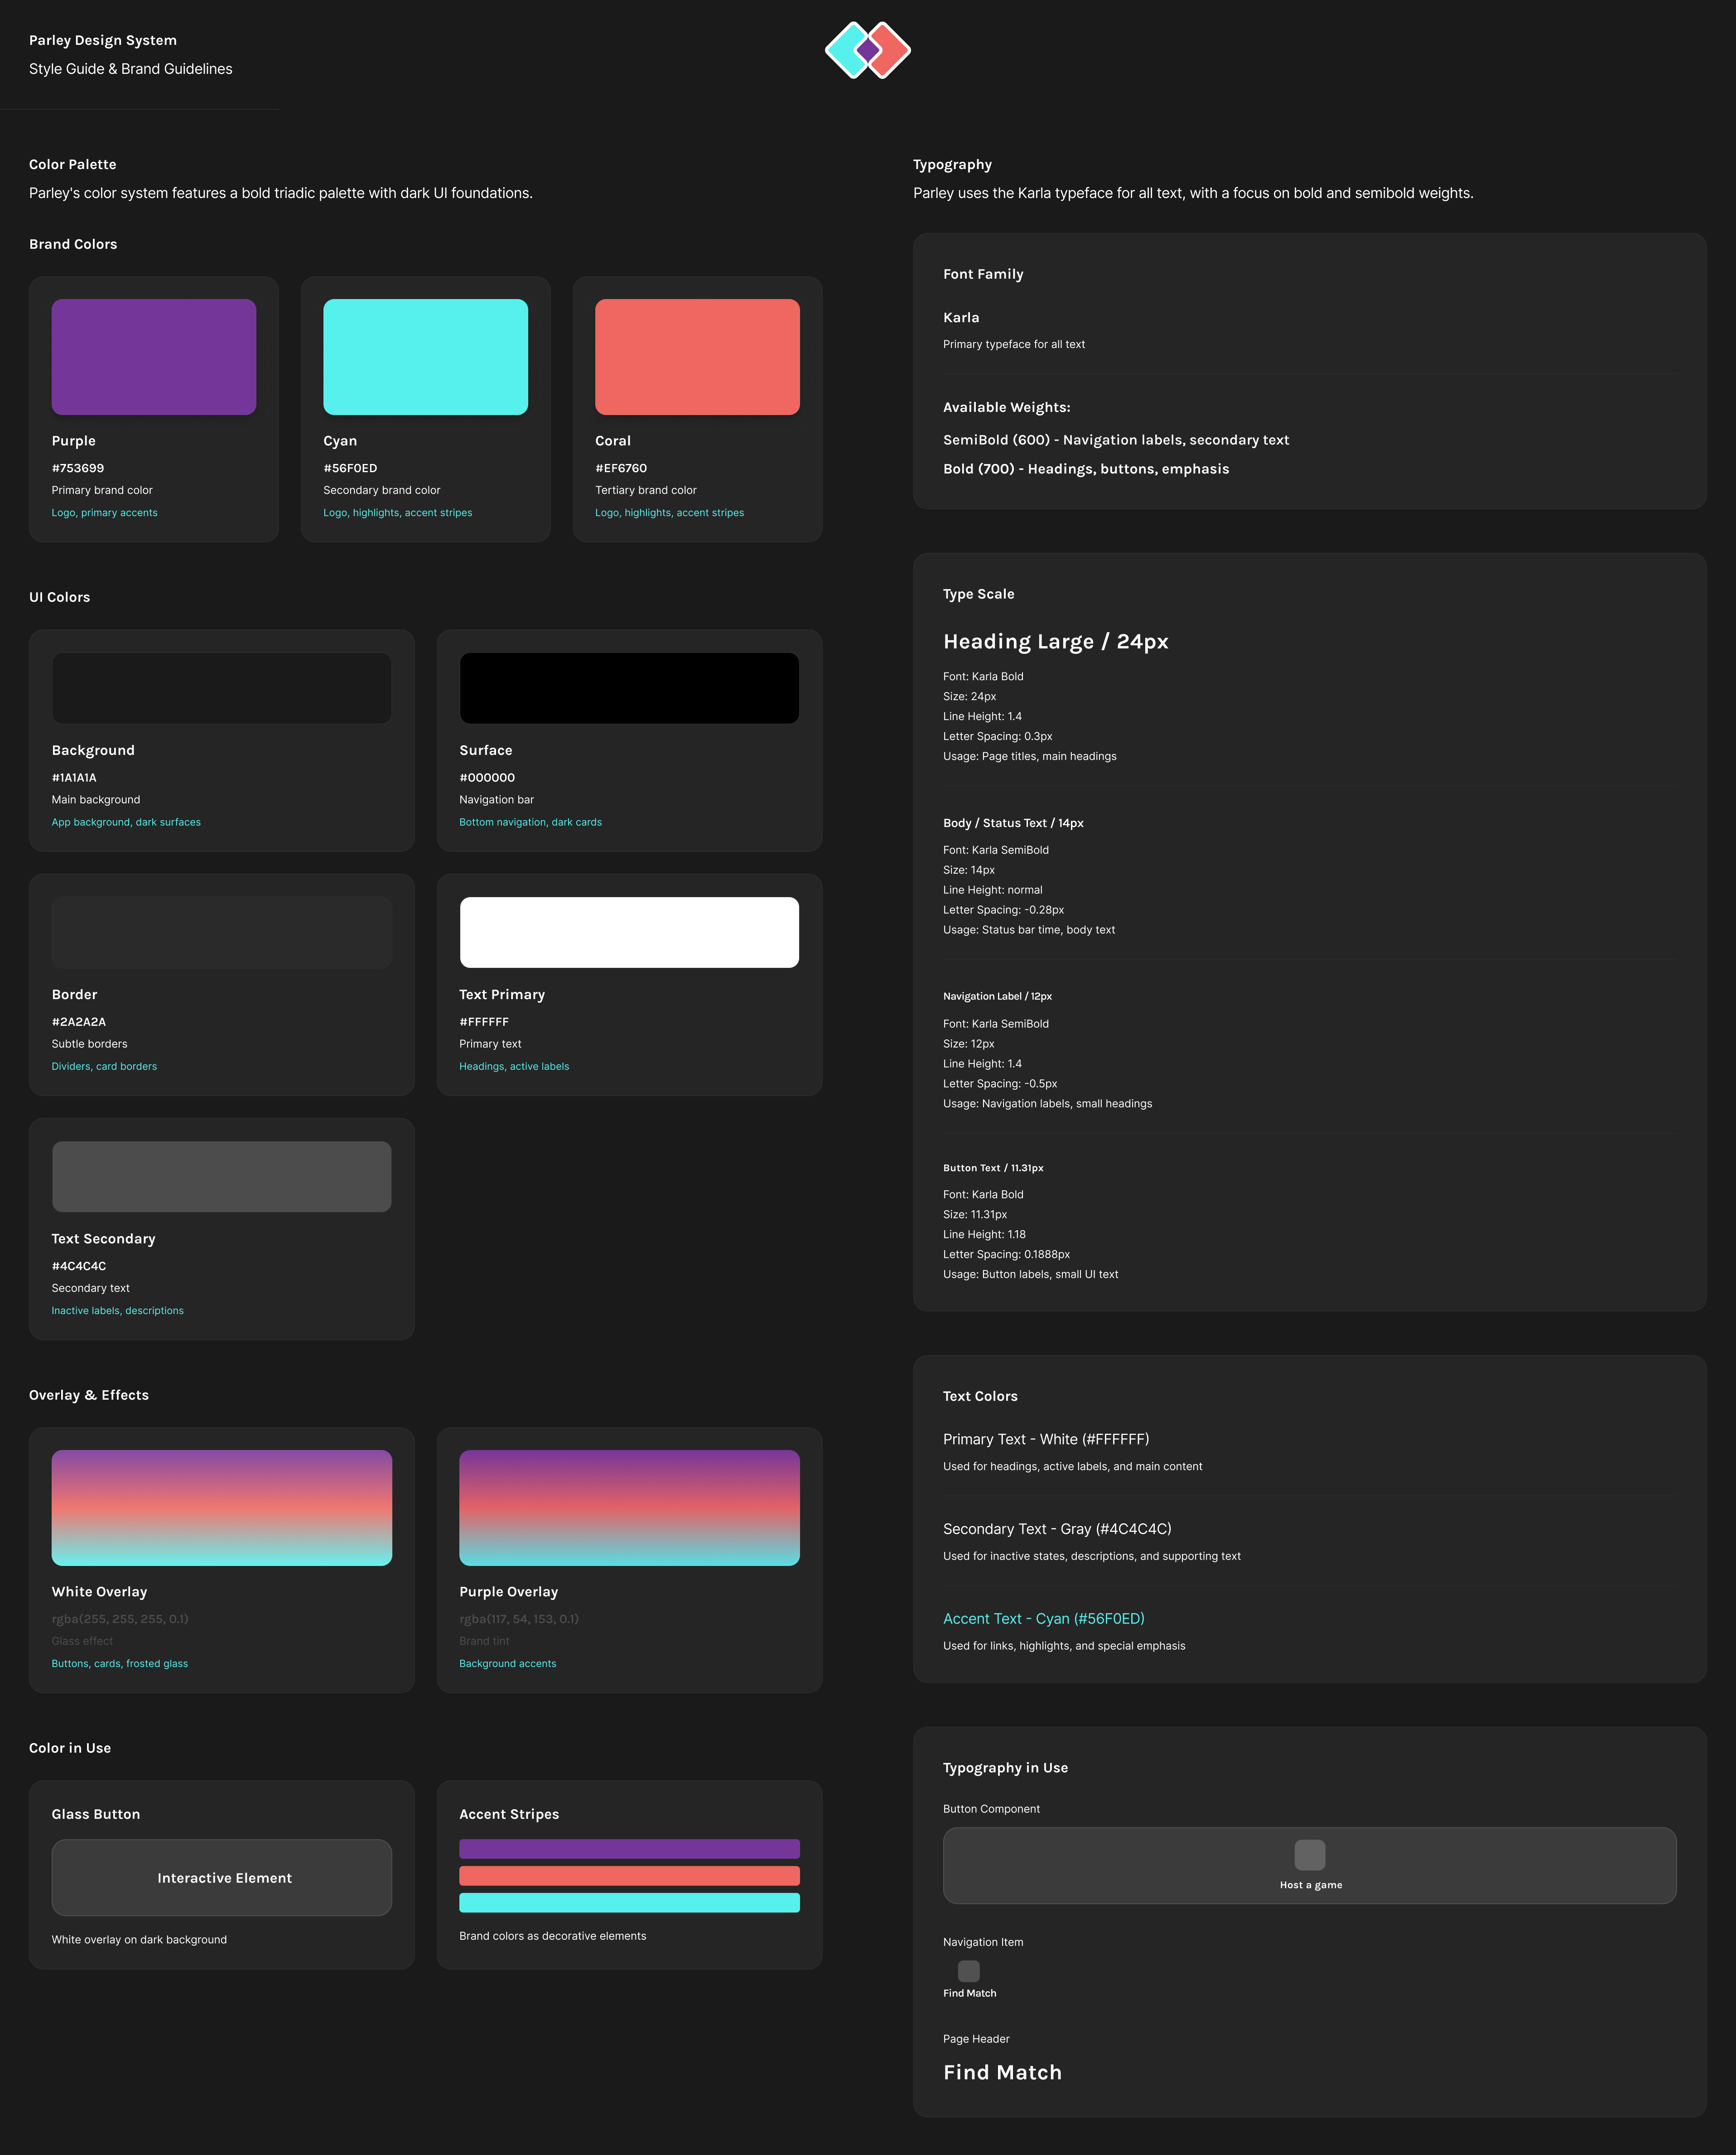This screenshot has width=1736, height=2155.
Task: Click the Find Match page header
Action: tap(1002, 2073)
